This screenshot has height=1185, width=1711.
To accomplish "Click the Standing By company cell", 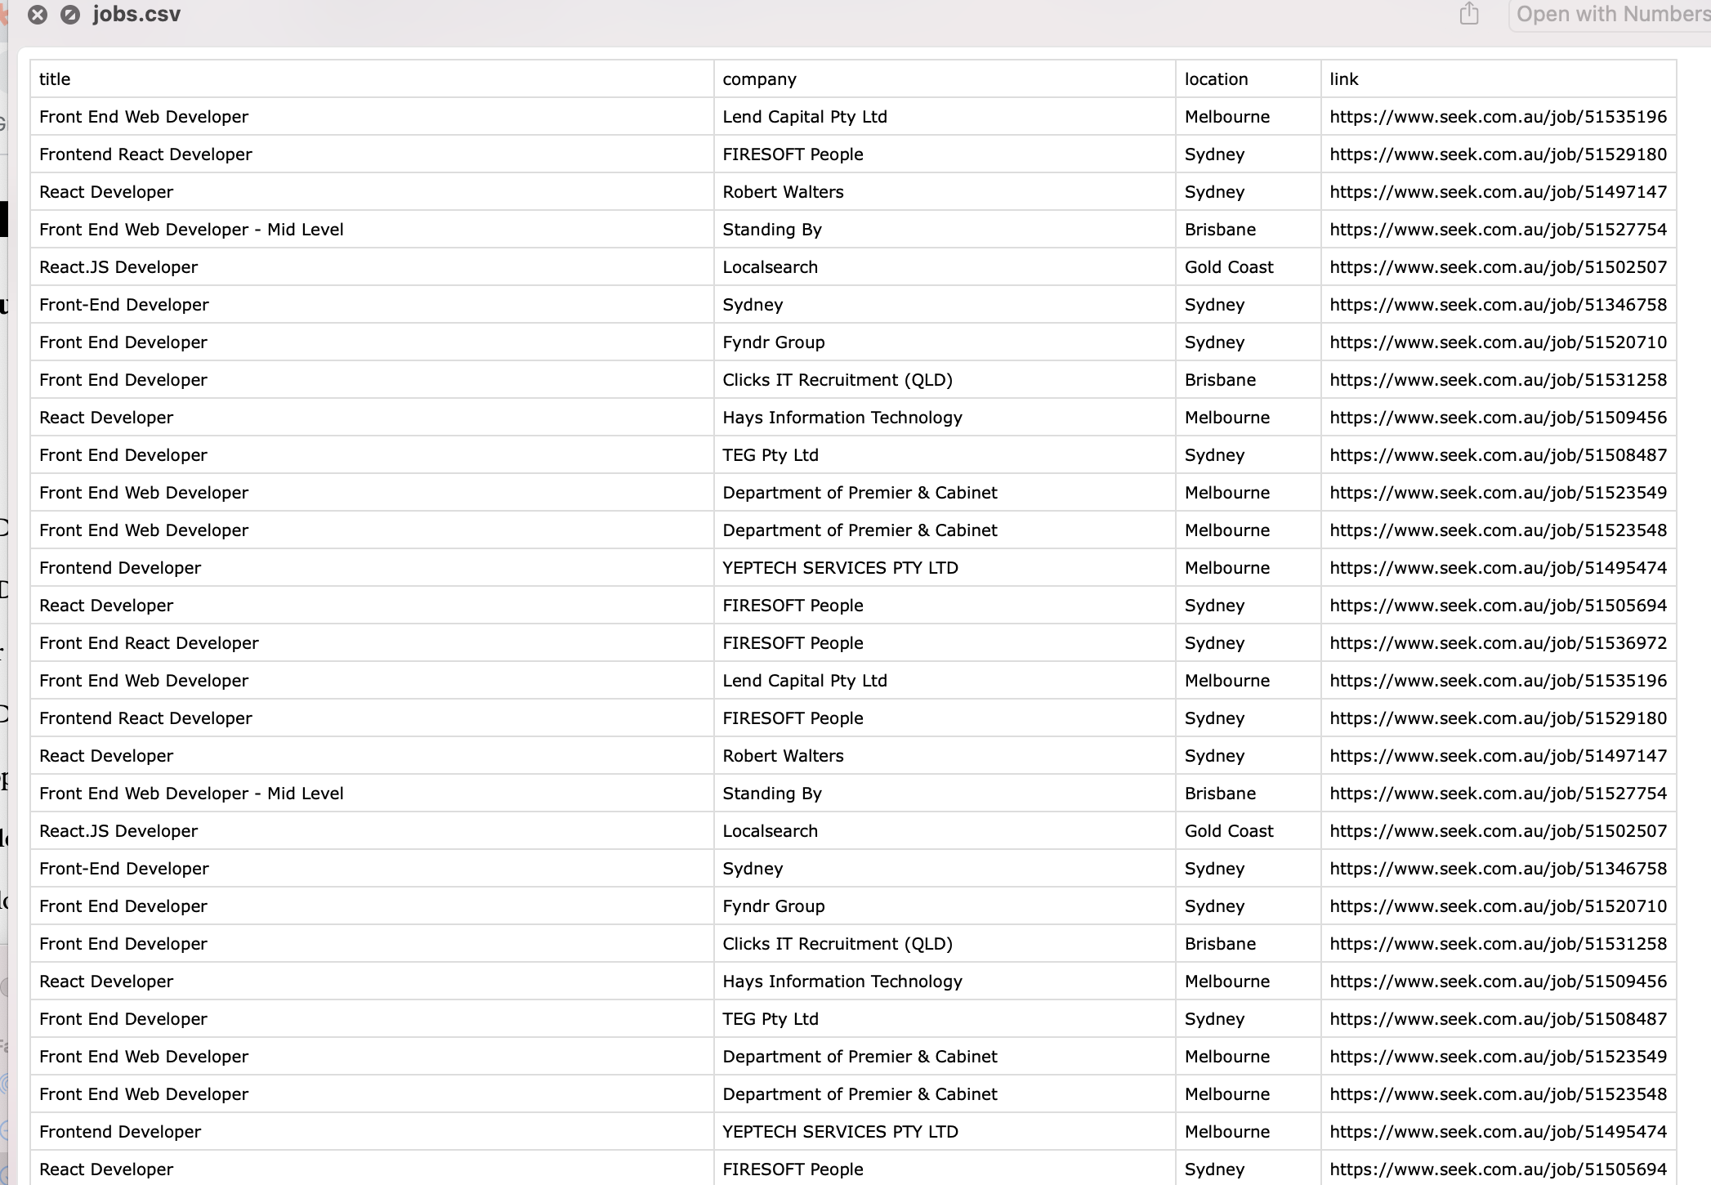I will point(771,229).
